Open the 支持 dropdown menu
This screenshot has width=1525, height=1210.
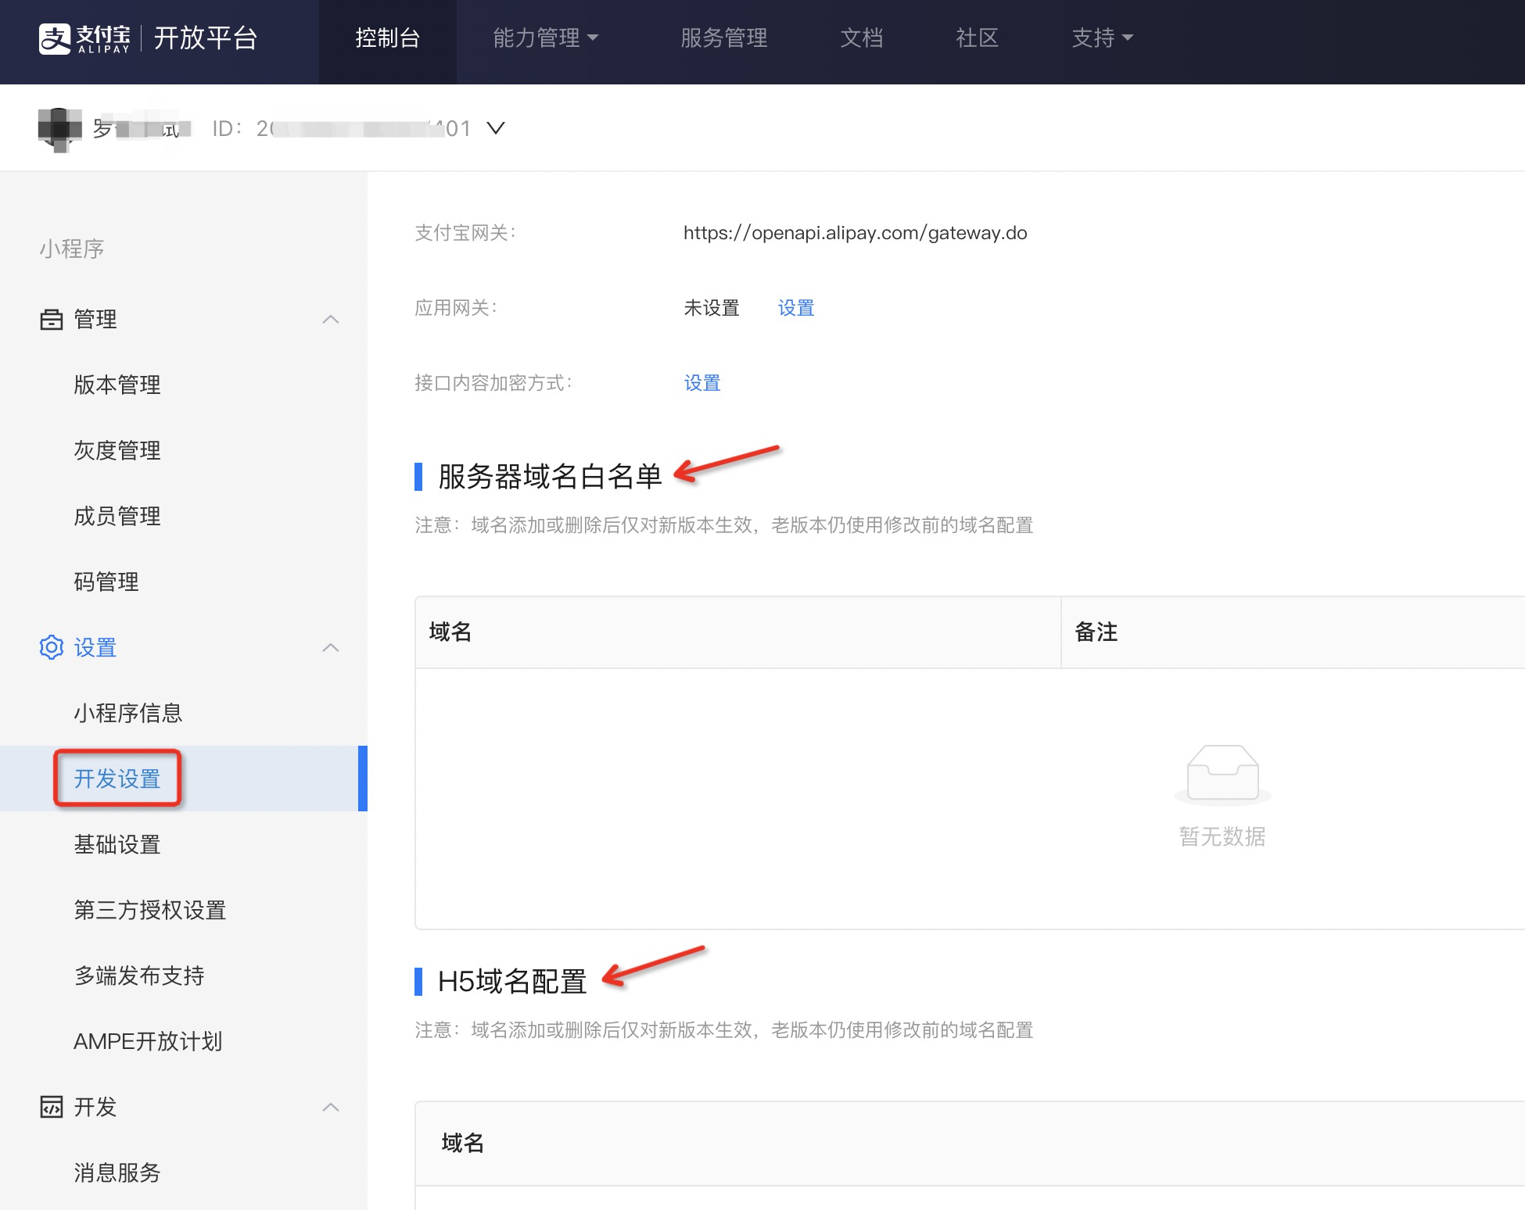point(1101,38)
